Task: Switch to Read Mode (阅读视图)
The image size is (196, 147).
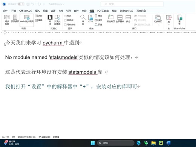Action: point(7,20)
